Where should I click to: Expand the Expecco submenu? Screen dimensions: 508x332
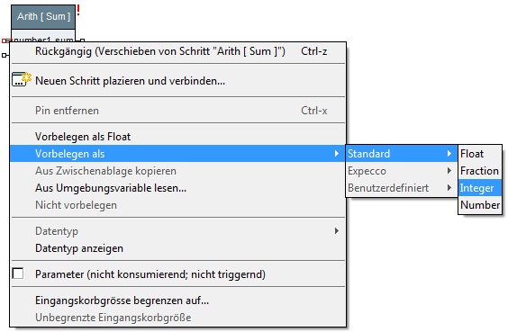[402, 171]
